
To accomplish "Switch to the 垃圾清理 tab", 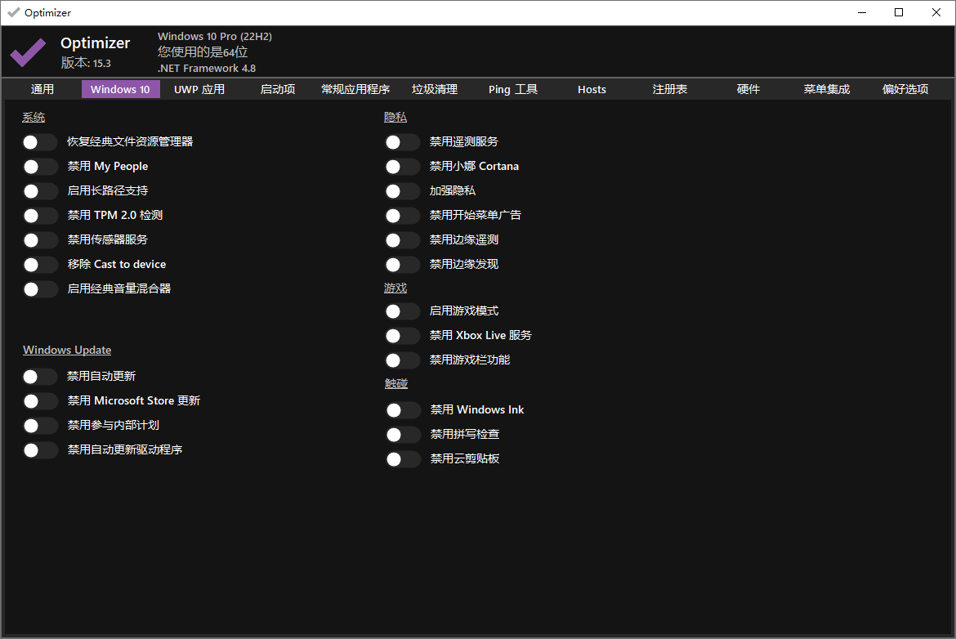I will click(x=435, y=89).
